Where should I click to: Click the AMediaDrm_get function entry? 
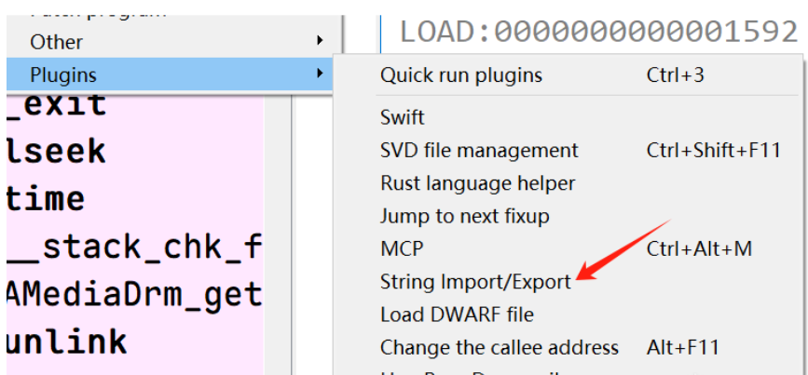(x=135, y=295)
